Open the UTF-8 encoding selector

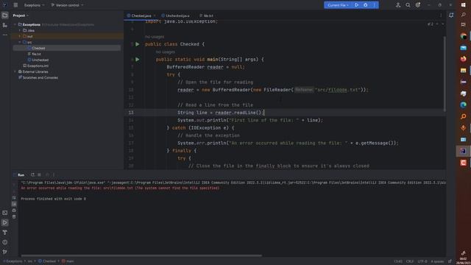[x=422, y=261]
